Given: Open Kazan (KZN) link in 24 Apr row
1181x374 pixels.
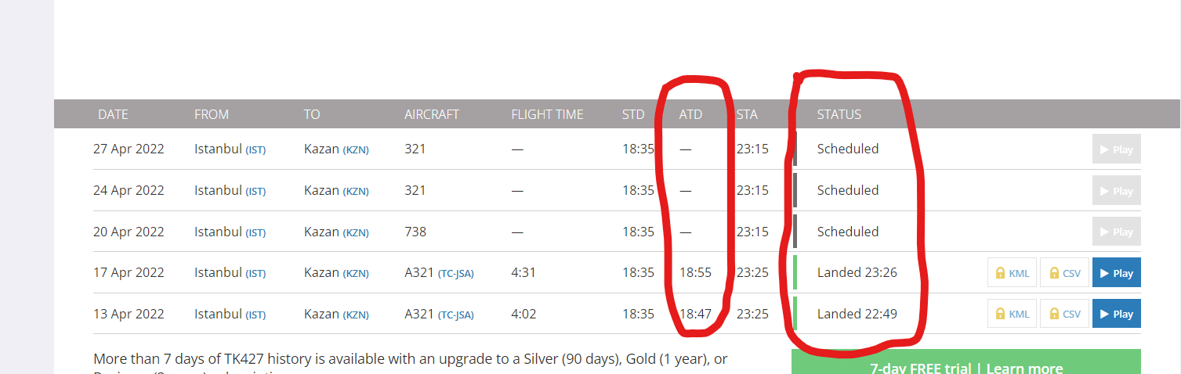Looking at the screenshot, I should click(x=336, y=190).
